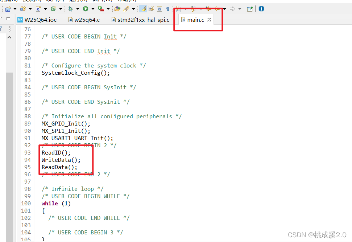Navigate back with the yellow left arrow
The height and width of the screenshot is (242, 352).
pyautogui.click(x=217, y=9)
